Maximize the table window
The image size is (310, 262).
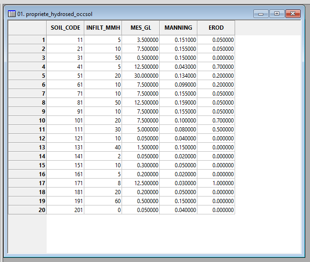click(277, 14)
